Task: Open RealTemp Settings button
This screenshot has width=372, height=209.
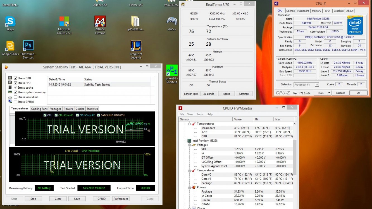Action: [244, 94]
